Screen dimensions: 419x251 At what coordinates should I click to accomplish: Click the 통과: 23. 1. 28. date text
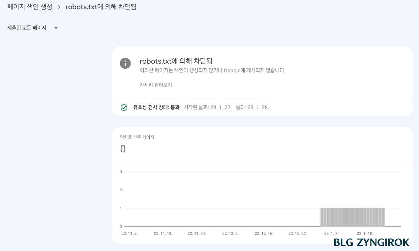click(252, 107)
